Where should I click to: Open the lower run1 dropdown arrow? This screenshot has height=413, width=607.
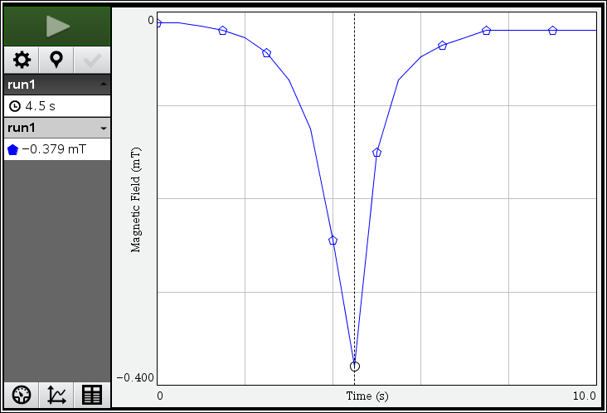(103, 129)
